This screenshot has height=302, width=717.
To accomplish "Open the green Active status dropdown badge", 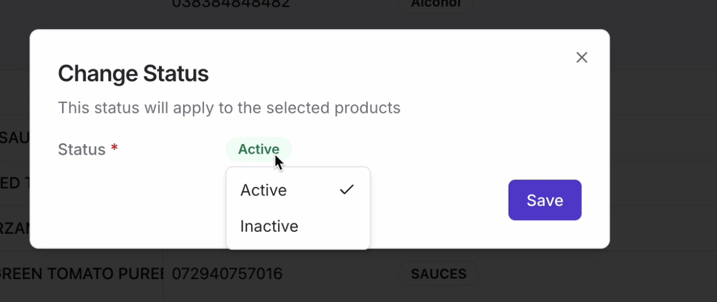I will coord(258,149).
